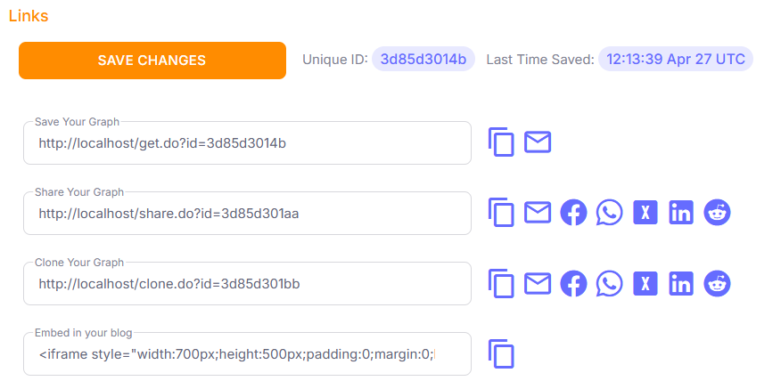Viewport: 781px width, 389px height.
Task: Email the Share Your Graph link
Action: [538, 213]
